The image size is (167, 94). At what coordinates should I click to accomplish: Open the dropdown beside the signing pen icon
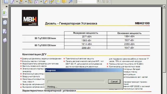point(17,2)
